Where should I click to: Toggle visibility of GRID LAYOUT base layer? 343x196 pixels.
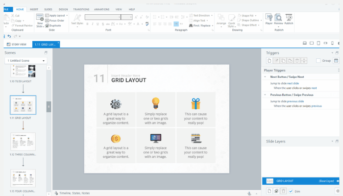pyautogui.click(x=338, y=181)
